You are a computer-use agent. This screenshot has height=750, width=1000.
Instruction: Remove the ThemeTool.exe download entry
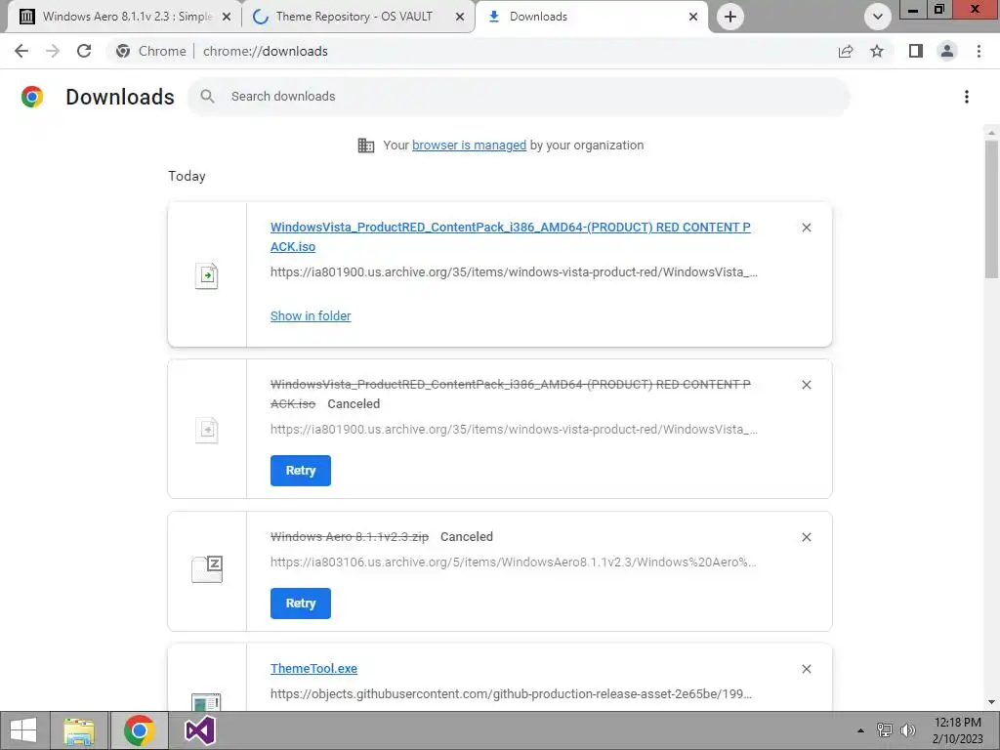807,669
